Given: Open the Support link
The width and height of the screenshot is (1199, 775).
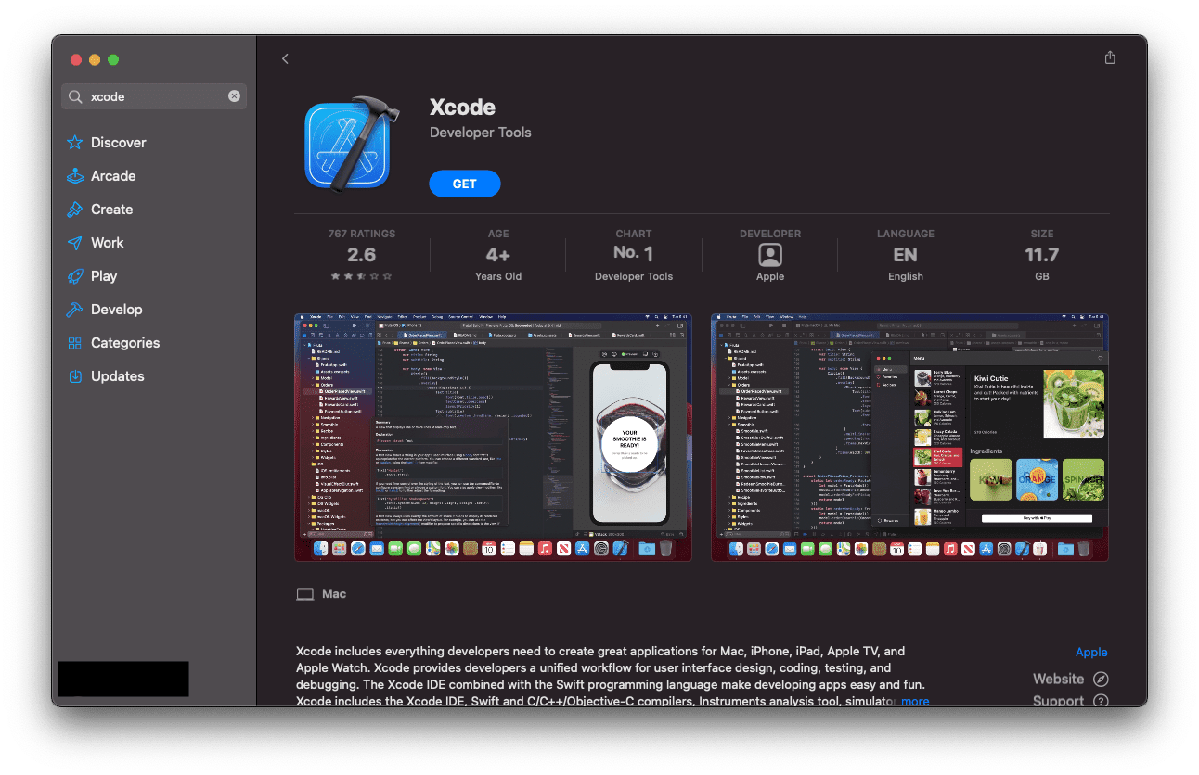Looking at the screenshot, I should click(1058, 701).
